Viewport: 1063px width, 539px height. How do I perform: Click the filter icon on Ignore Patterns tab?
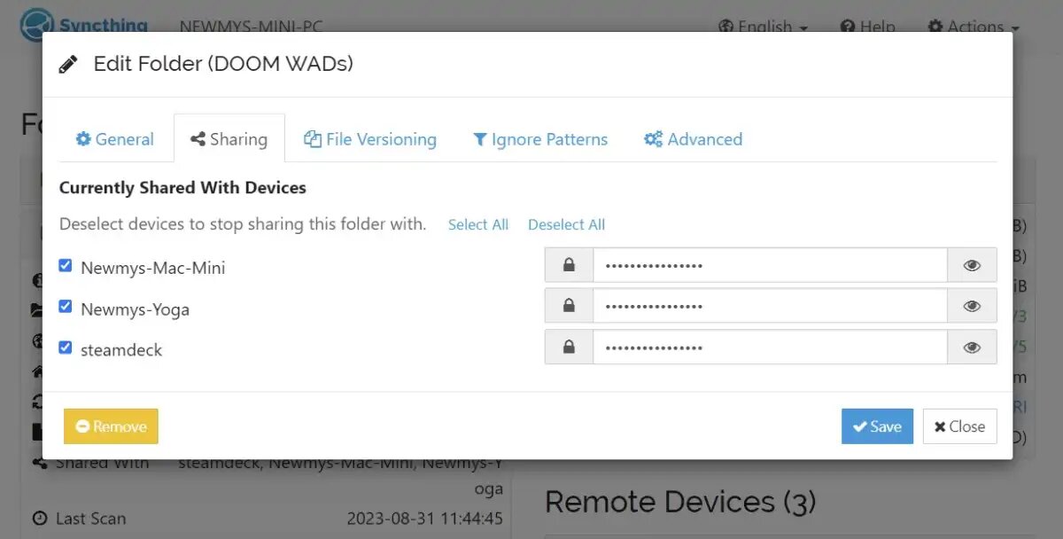(x=480, y=139)
